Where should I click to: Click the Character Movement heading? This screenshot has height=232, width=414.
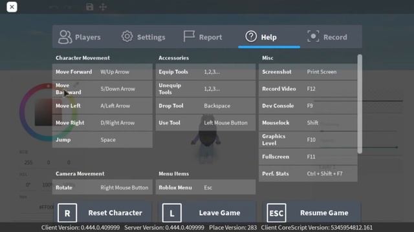pyautogui.click(x=83, y=58)
